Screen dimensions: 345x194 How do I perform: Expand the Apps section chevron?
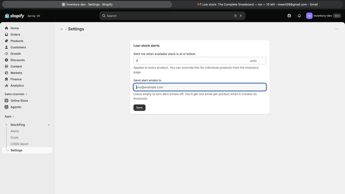pyautogui.click(x=13, y=116)
